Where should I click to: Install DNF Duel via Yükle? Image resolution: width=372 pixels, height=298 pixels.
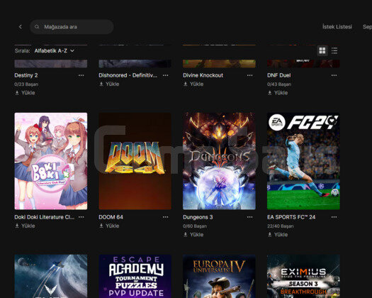pyautogui.click(x=278, y=93)
